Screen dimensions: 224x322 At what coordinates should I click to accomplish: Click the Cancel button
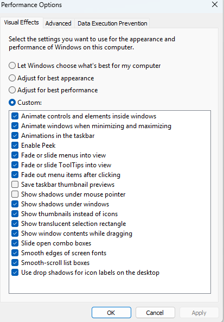(x=155, y=313)
